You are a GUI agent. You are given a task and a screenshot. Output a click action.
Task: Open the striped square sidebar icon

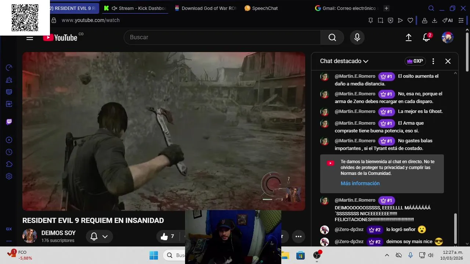(9, 92)
